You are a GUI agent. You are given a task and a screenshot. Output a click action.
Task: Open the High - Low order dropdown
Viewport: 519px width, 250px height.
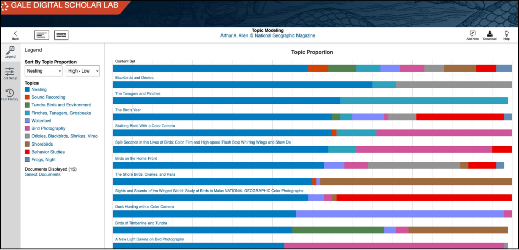83,71
